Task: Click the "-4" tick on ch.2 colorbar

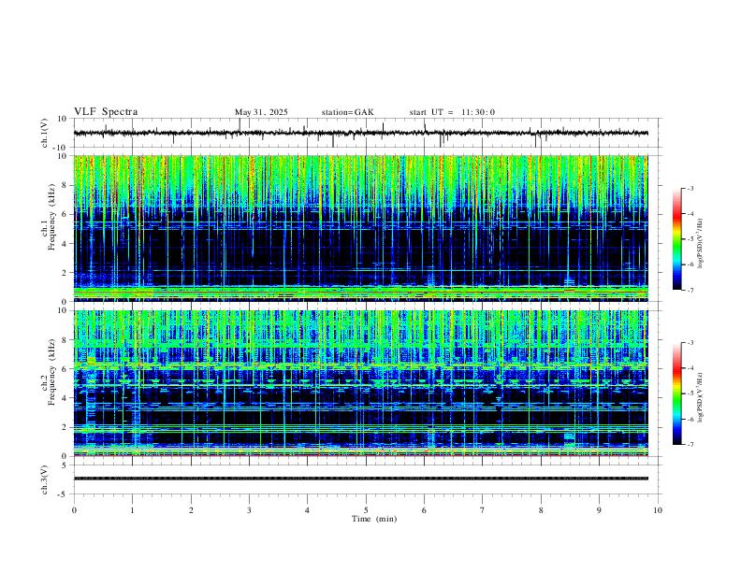Action: (690, 367)
